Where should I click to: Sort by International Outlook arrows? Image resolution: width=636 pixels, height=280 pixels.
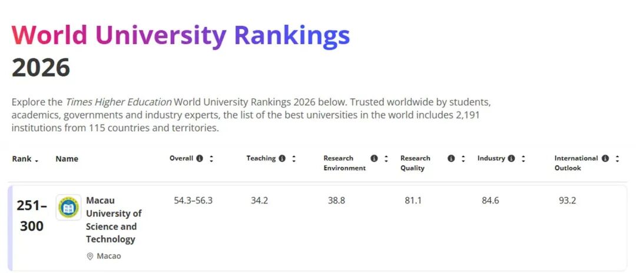tap(617, 159)
